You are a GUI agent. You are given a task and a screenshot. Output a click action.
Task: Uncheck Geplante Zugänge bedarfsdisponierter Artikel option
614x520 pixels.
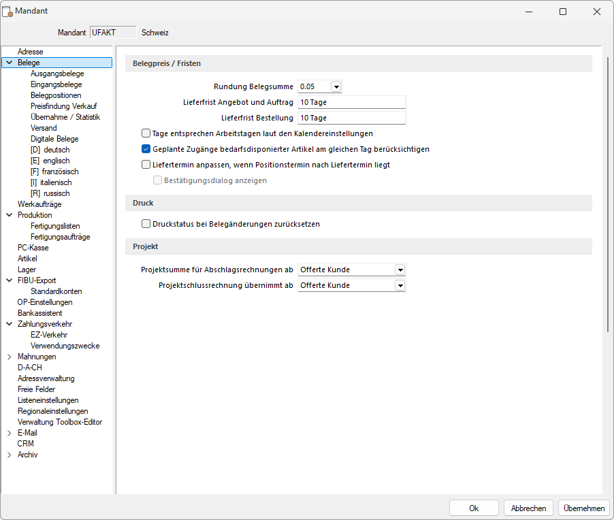146,149
